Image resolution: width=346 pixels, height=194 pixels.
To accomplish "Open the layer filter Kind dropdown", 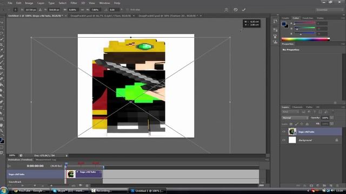I will point(290,112).
